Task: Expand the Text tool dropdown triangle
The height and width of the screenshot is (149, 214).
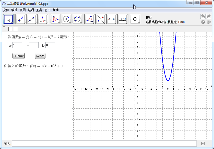Action: tap(115, 23)
